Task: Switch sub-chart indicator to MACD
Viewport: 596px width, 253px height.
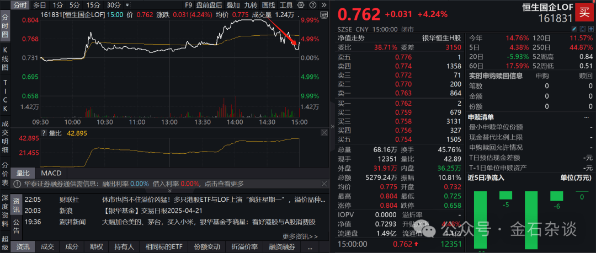Action: click(x=51, y=173)
